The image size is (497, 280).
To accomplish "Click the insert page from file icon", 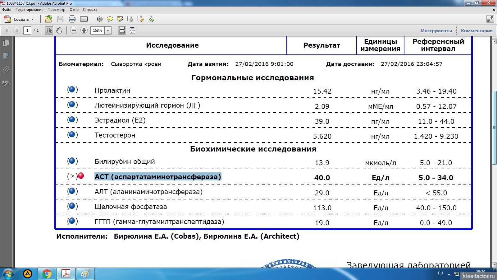I will click(151, 19).
